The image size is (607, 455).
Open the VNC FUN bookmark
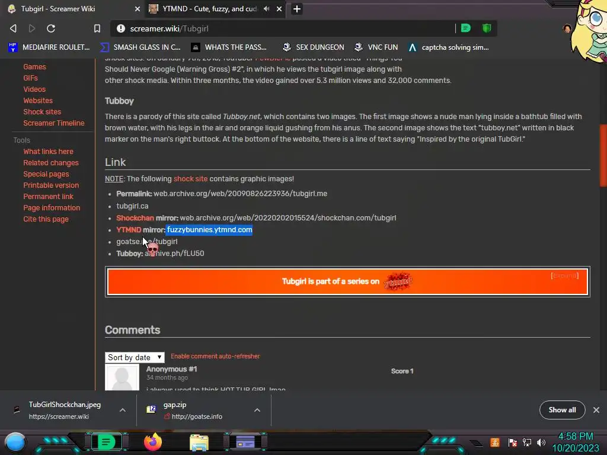coord(376,47)
